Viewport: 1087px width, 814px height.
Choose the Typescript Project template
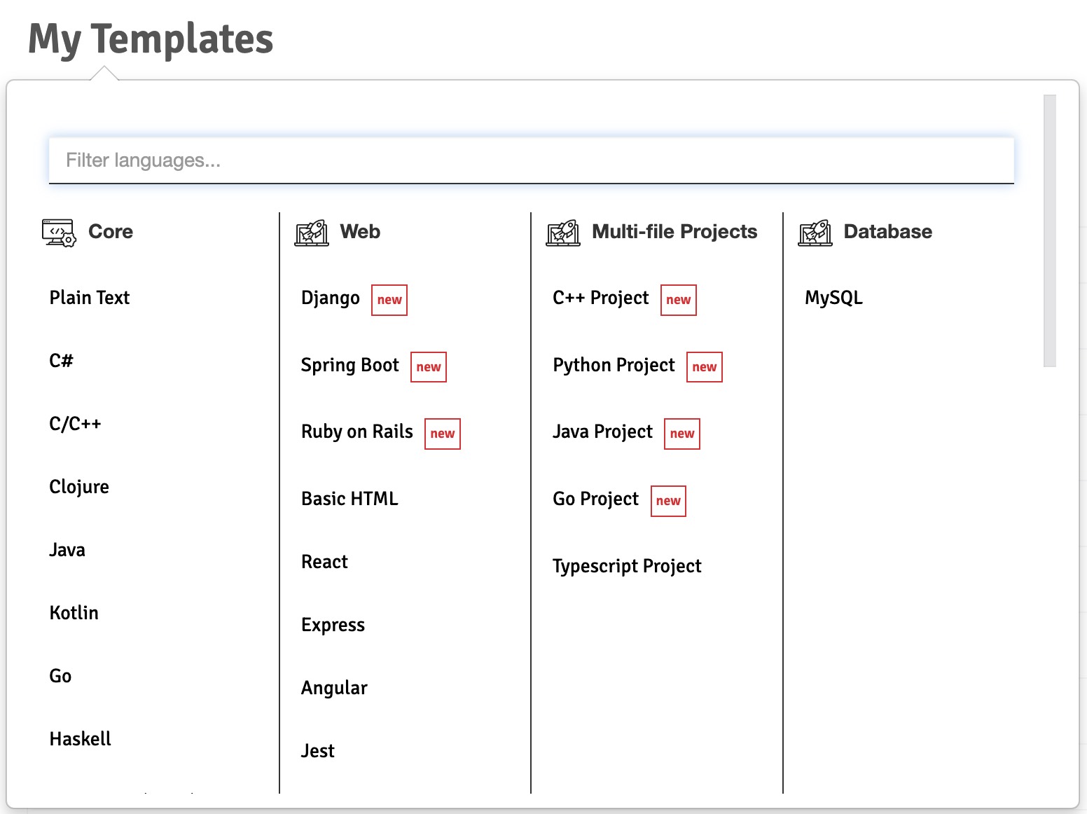click(626, 566)
